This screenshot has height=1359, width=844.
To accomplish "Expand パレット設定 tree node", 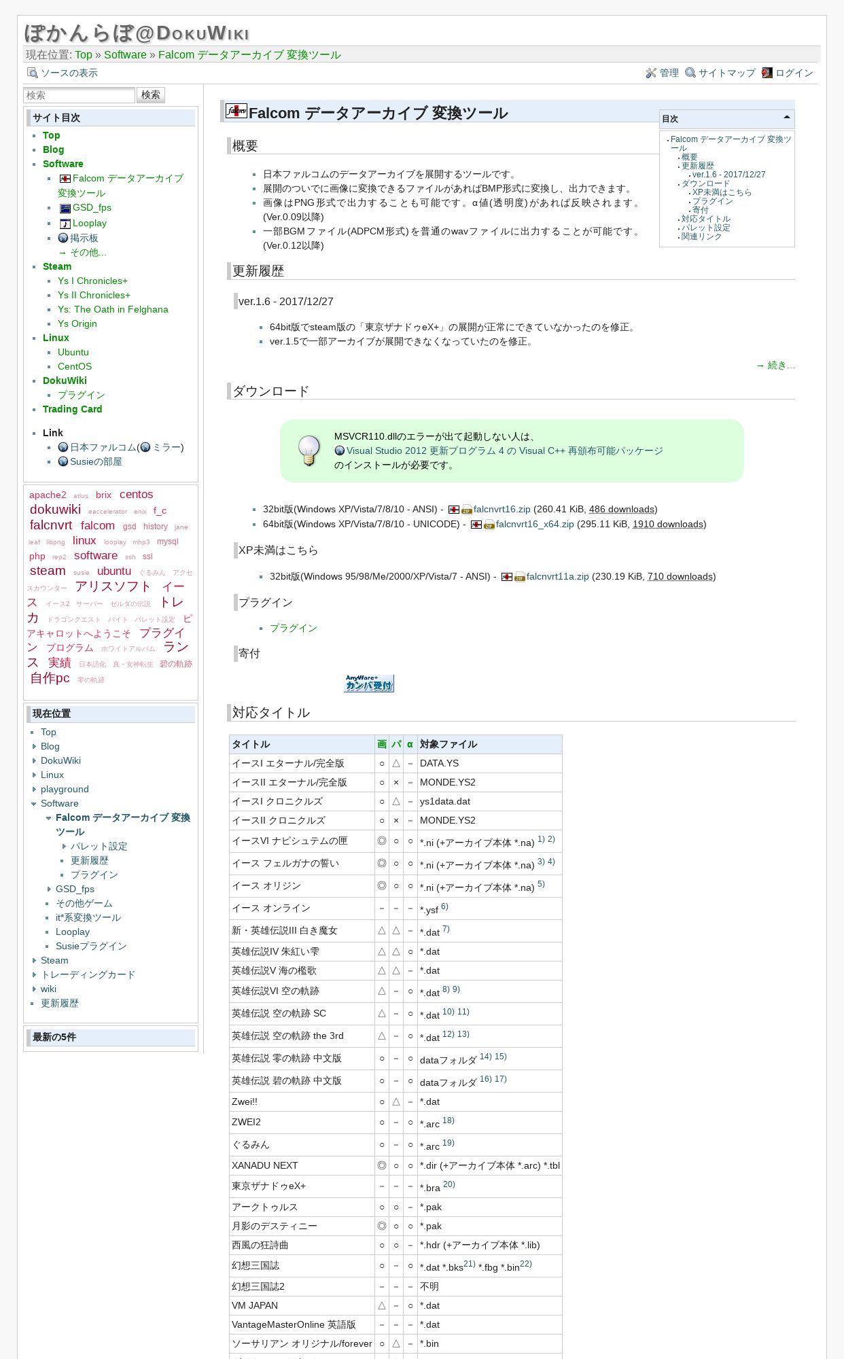I will pyautogui.click(x=64, y=846).
